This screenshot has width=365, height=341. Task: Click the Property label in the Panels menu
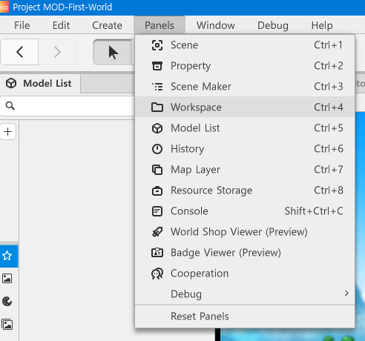coord(191,66)
